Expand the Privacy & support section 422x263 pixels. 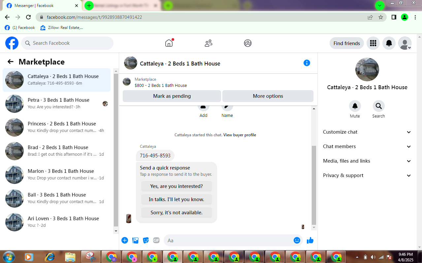tap(367, 175)
